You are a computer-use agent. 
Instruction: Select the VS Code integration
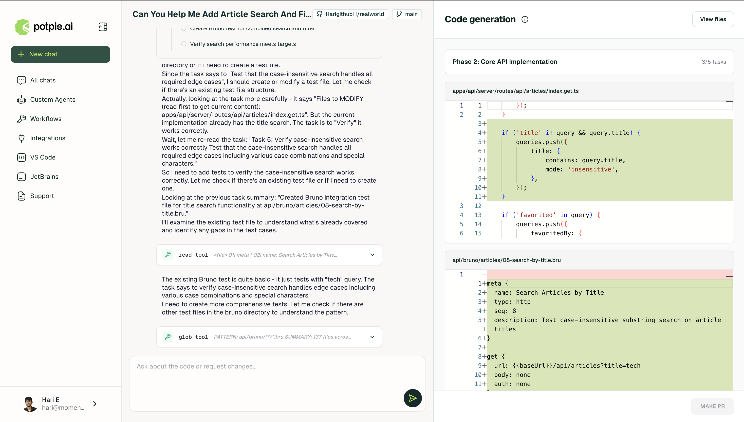click(43, 157)
